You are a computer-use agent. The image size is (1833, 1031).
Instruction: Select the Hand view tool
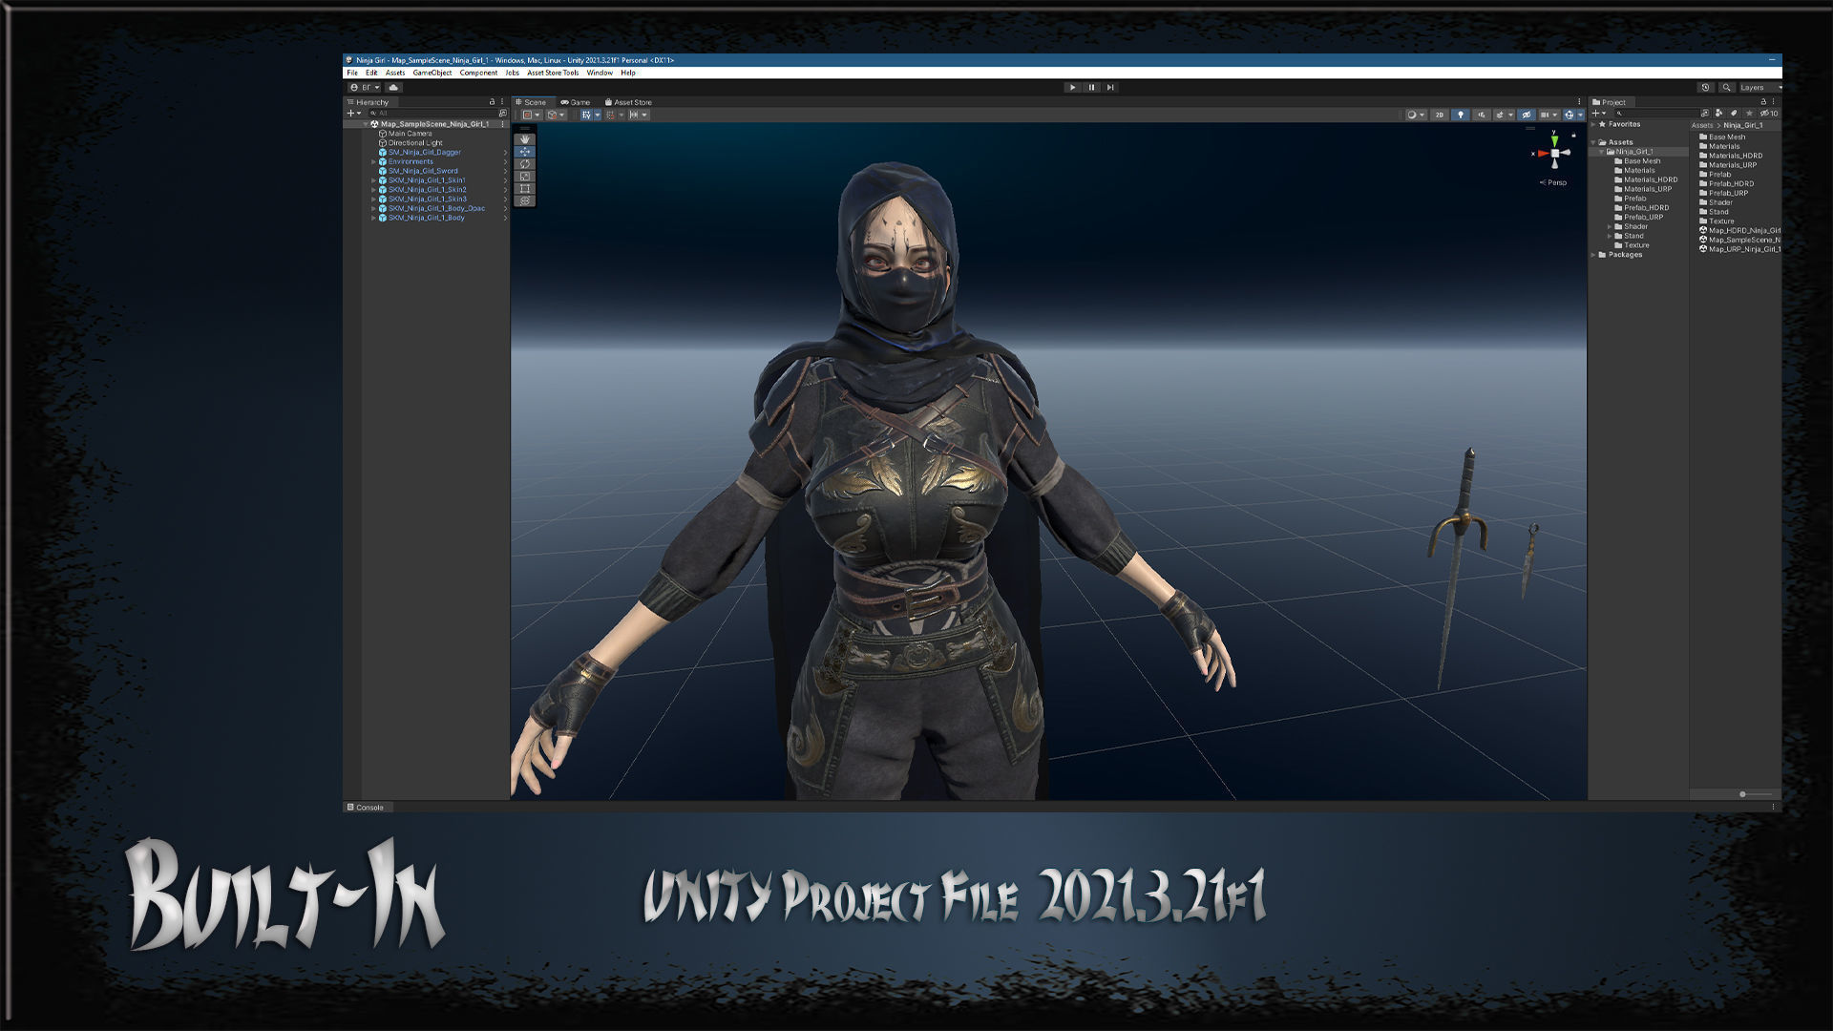click(524, 139)
